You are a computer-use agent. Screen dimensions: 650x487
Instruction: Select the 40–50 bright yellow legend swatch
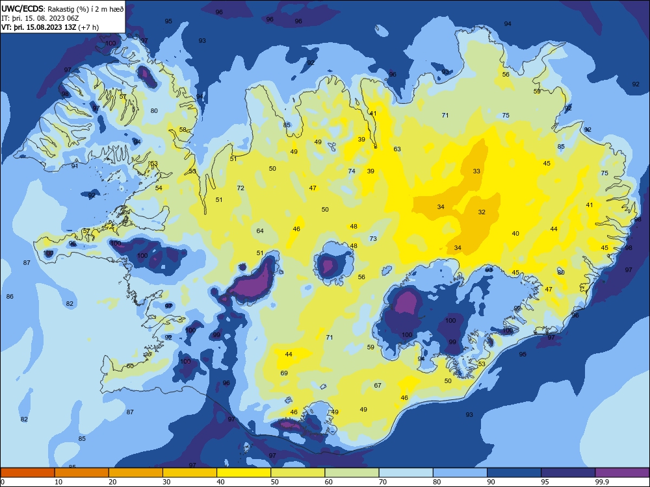point(244,473)
